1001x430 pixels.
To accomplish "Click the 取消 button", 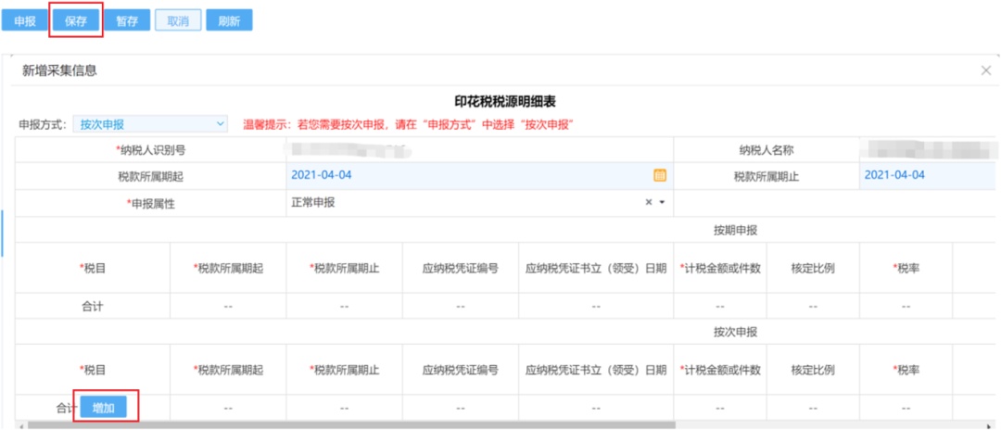I will pyautogui.click(x=177, y=20).
